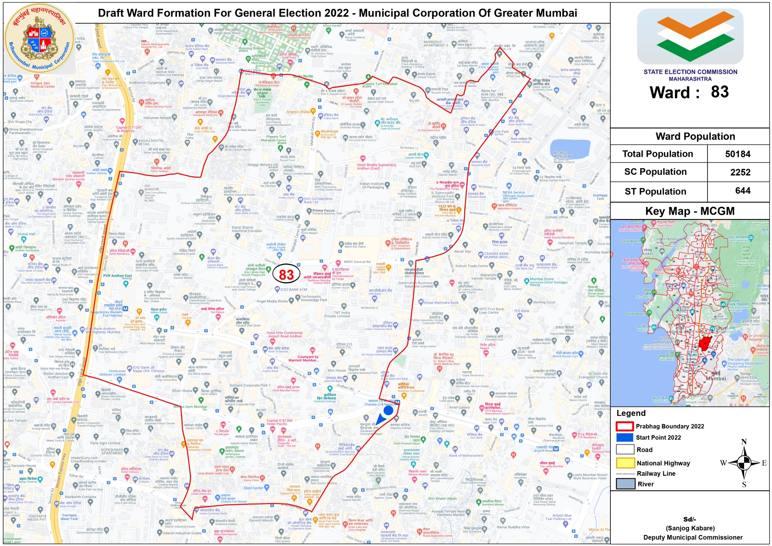This screenshot has width=772, height=546.
Task: Click Courtyard by Marriott Mumbai label
Action: click(308, 359)
